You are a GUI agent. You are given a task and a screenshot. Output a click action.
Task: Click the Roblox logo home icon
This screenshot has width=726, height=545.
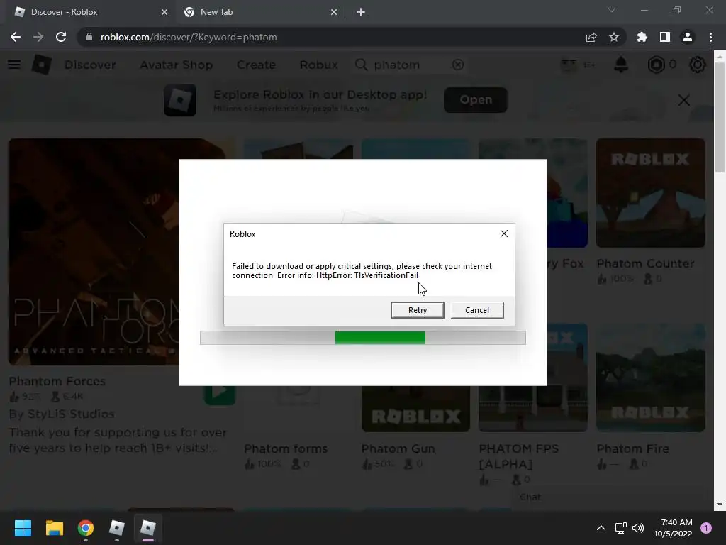click(41, 65)
